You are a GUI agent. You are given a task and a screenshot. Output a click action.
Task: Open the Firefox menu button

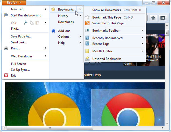[x=14, y=3]
